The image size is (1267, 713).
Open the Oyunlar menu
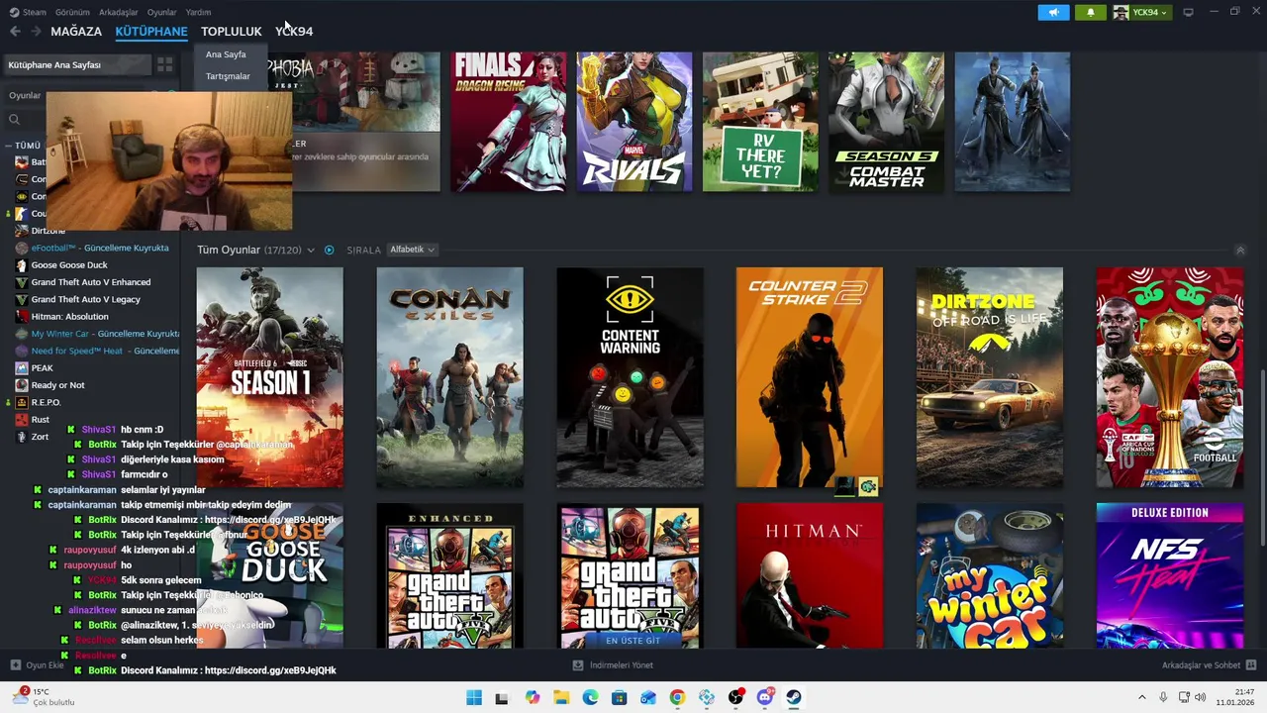point(161,12)
